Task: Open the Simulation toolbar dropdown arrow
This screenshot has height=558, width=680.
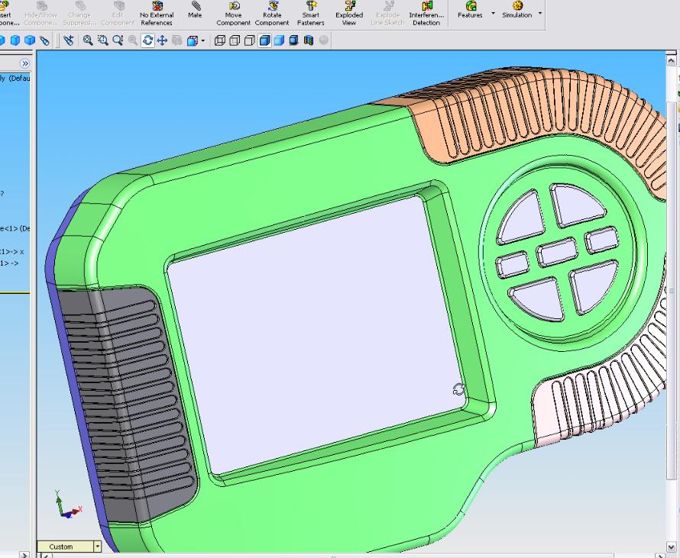Action: (x=540, y=13)
